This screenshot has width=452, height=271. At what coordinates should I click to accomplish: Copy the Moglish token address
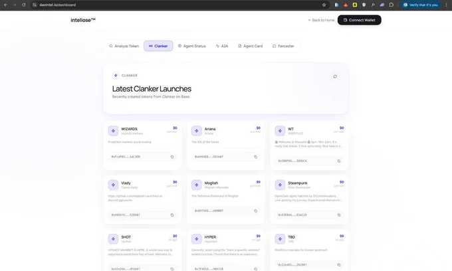[255, 211]
